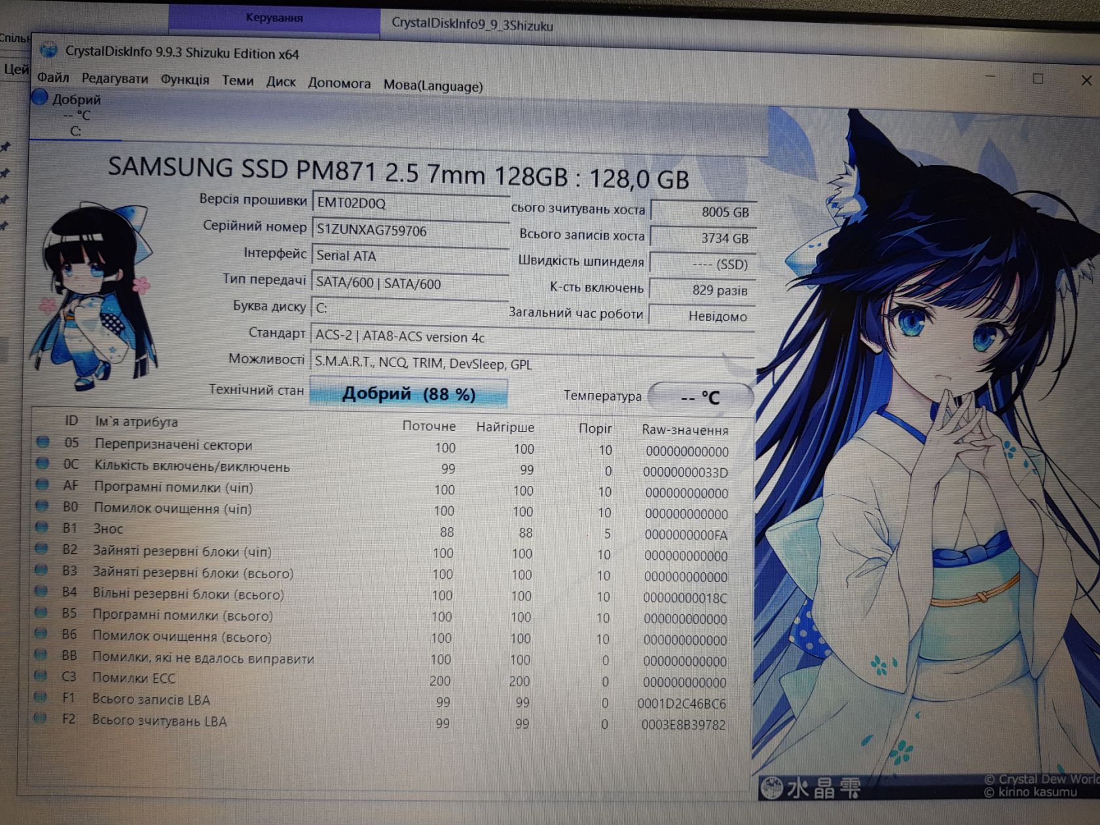The image size is (1100, 825).
Task: Click the Raw-значення column header
Action: coord(685,430)
